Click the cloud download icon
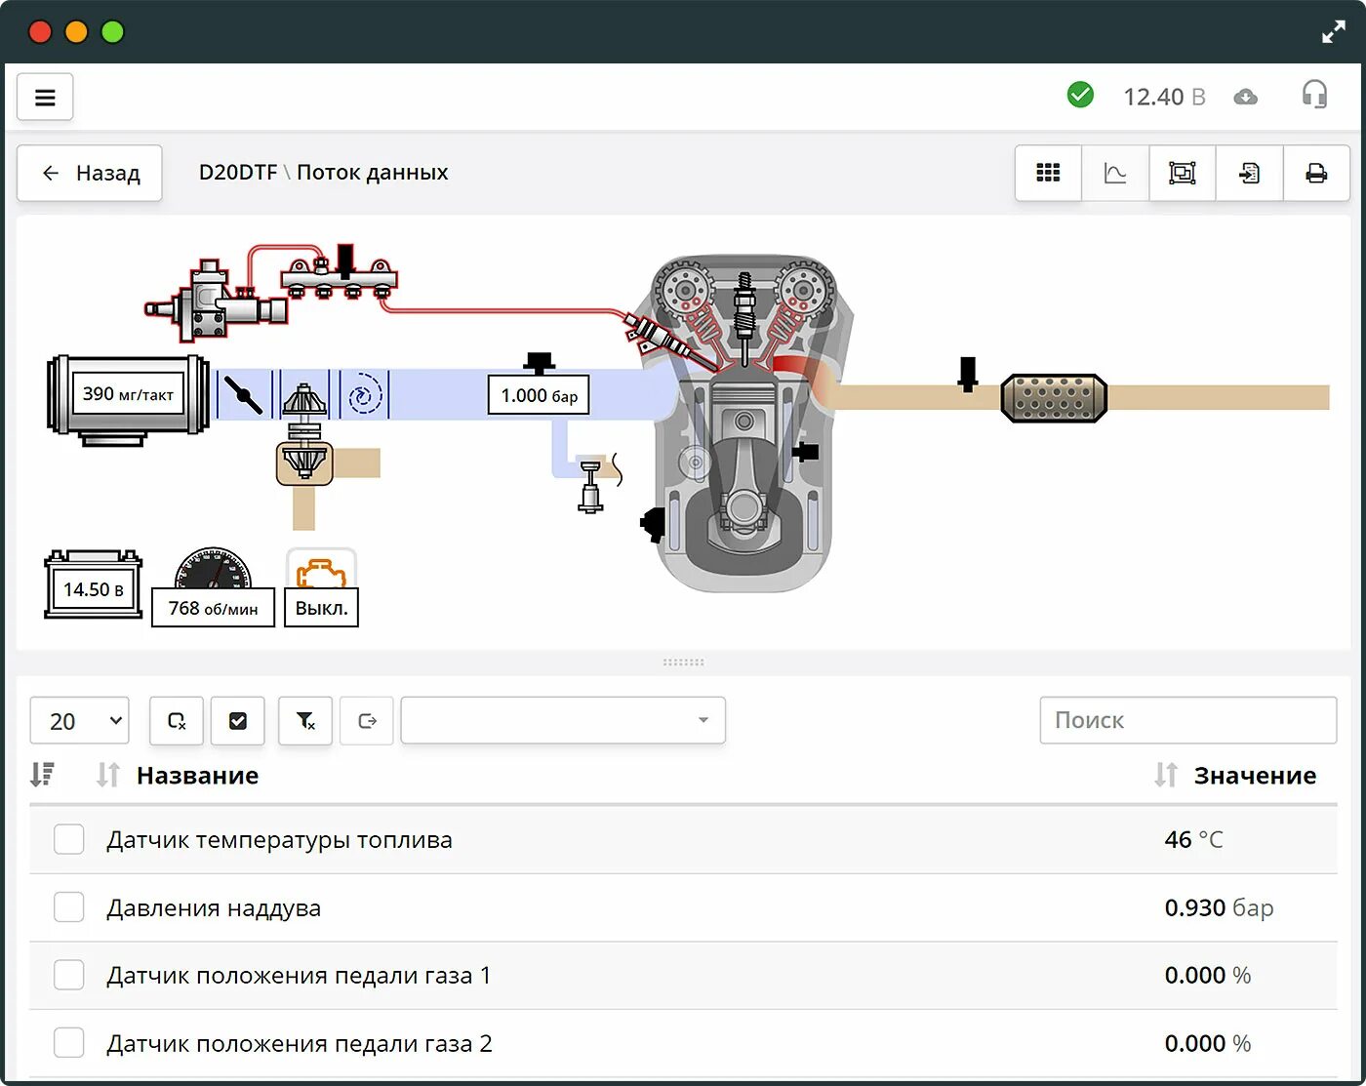Image resolution: width=1366 pixels, height=1086 pixels. coord(1246,97)
